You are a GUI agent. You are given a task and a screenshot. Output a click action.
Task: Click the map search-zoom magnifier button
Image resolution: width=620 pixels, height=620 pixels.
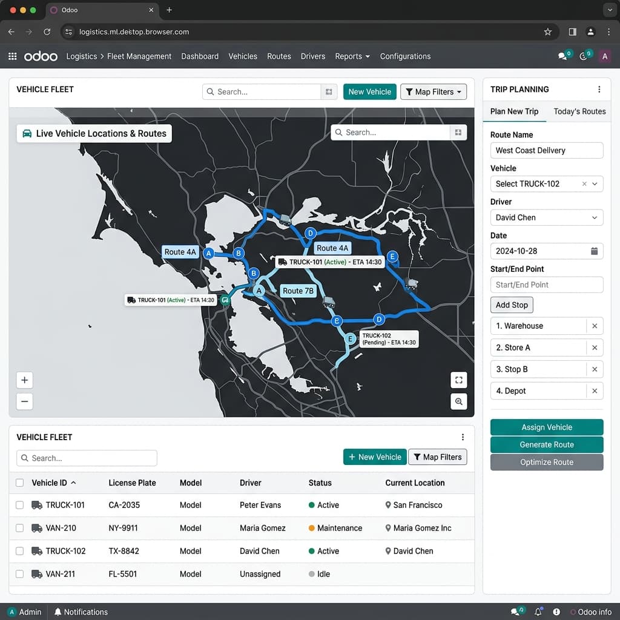click(459, 401)
